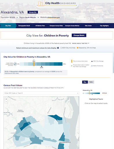Viewport: 114px width, 149px height.
Task: Click the orange bar legend icon
Action: coord(72,61)
